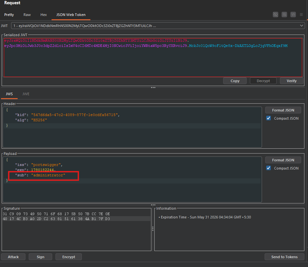Toggle Compact JSON checkbox for Payload
The image size is (308, 267).
(x=269, y=168)
